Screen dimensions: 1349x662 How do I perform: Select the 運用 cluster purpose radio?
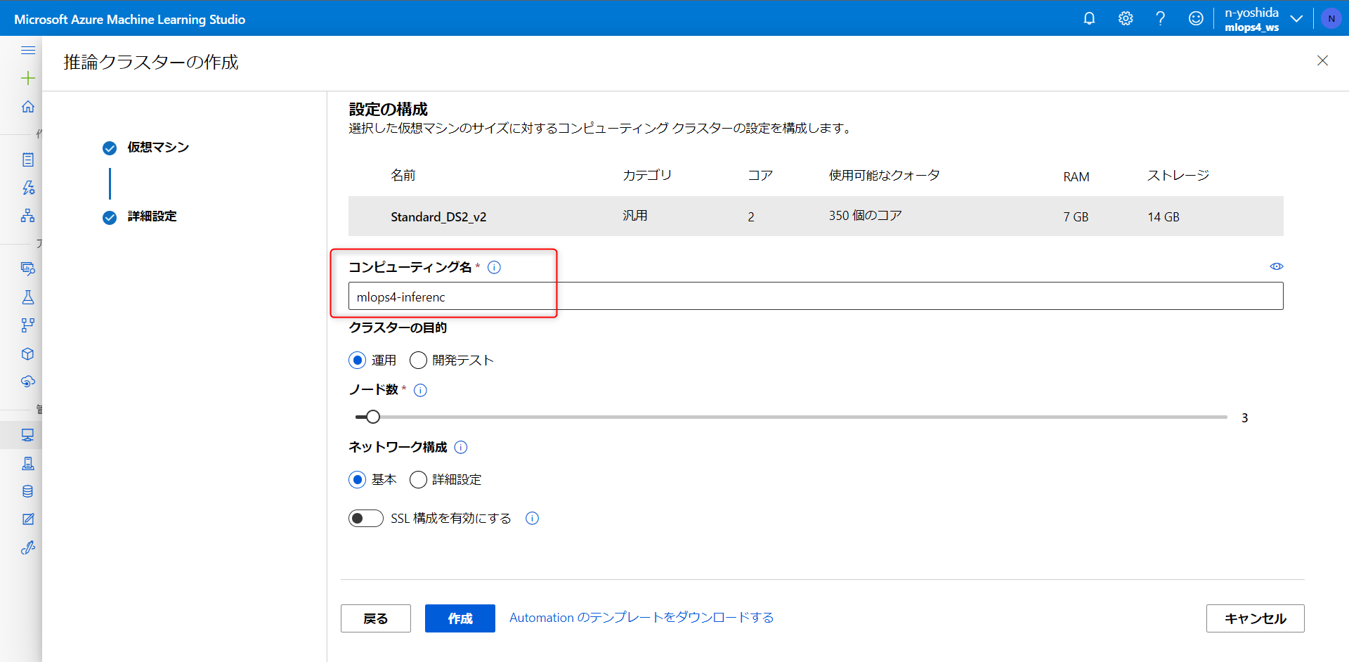tap(358, 361)
